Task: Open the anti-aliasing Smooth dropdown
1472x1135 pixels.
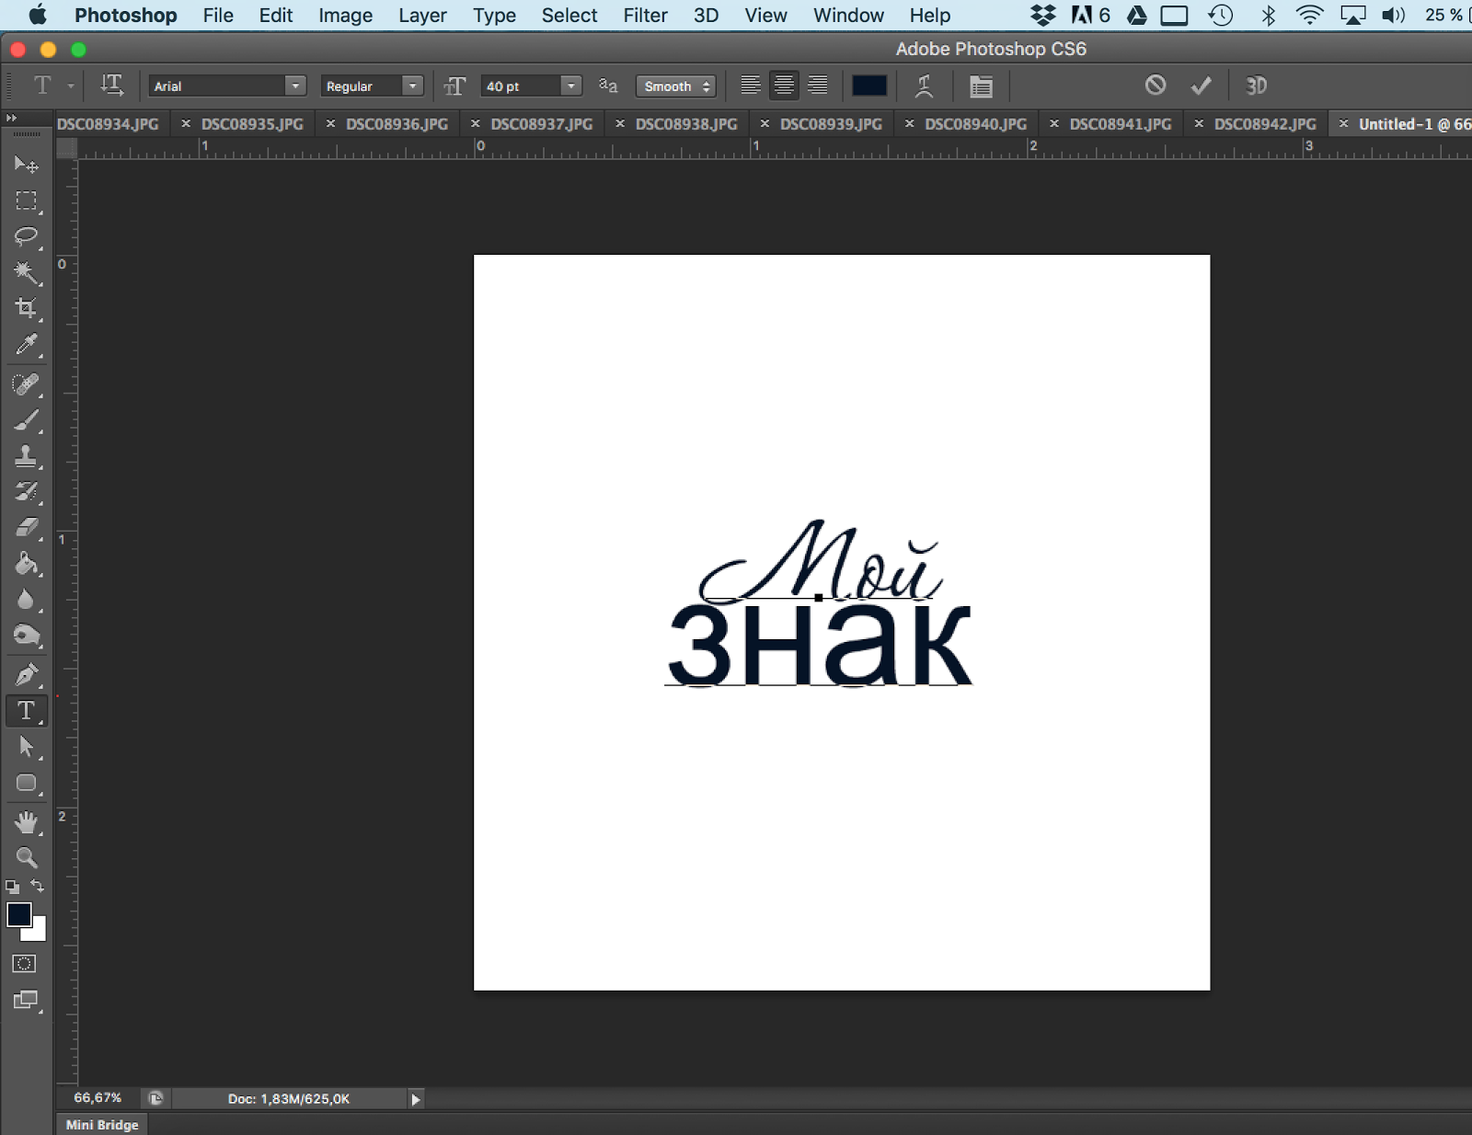Action: pyautogui.click(x=676, y=86)
